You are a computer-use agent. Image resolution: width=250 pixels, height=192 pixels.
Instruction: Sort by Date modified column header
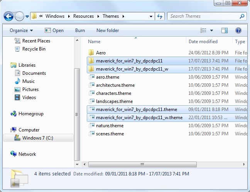203,42
